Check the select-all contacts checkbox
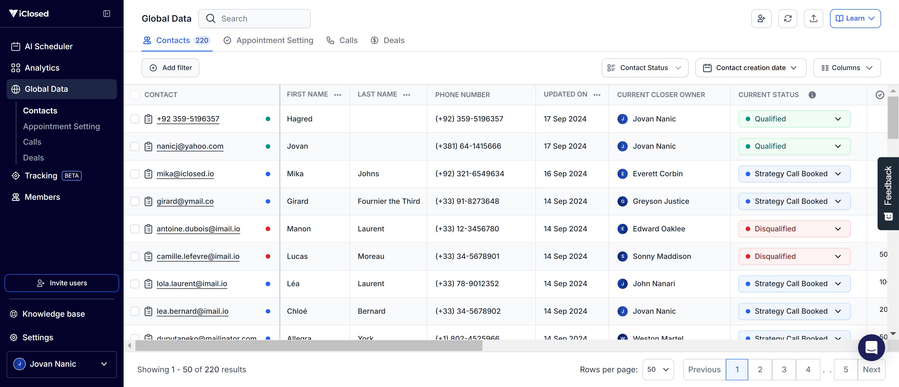This screenshot has width=899, height=387. pyautogui.click(x=135, y=95)
